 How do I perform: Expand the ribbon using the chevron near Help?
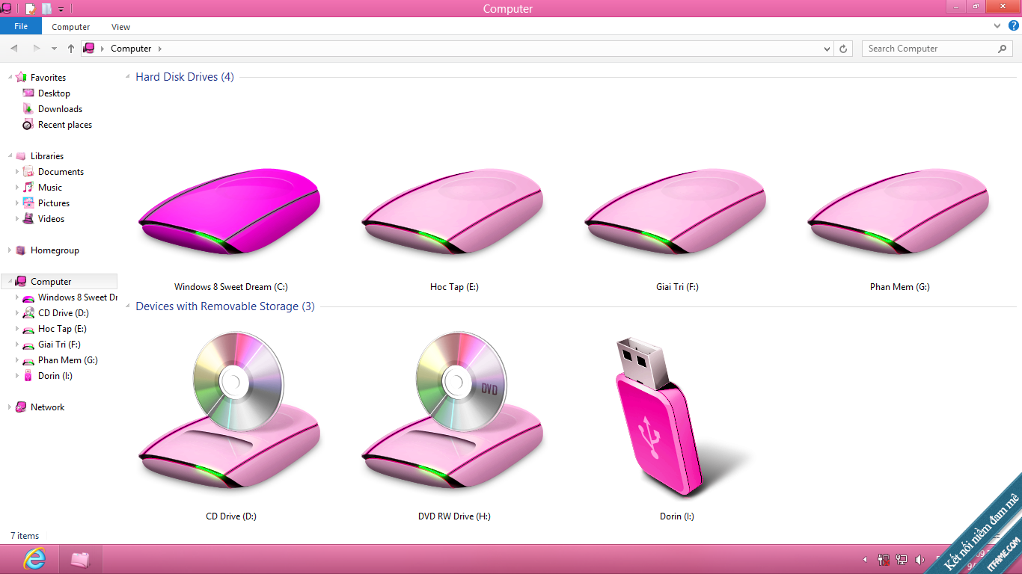997,26
